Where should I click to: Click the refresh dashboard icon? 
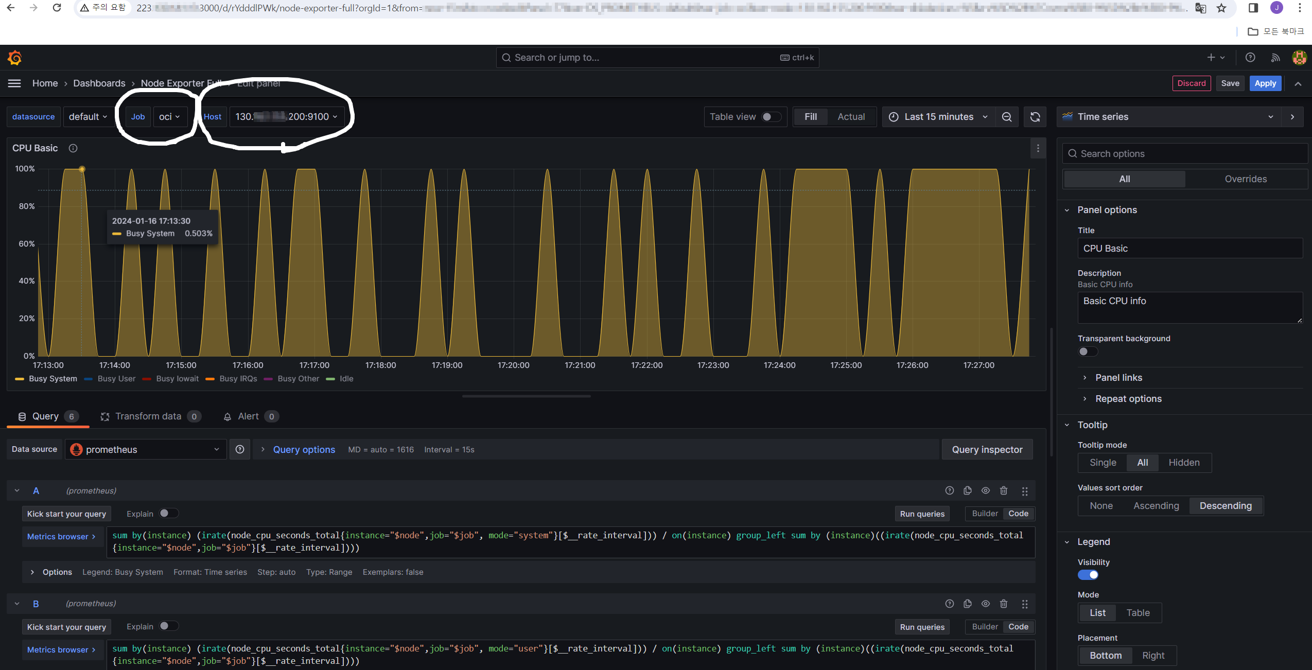coord(1035,117)
